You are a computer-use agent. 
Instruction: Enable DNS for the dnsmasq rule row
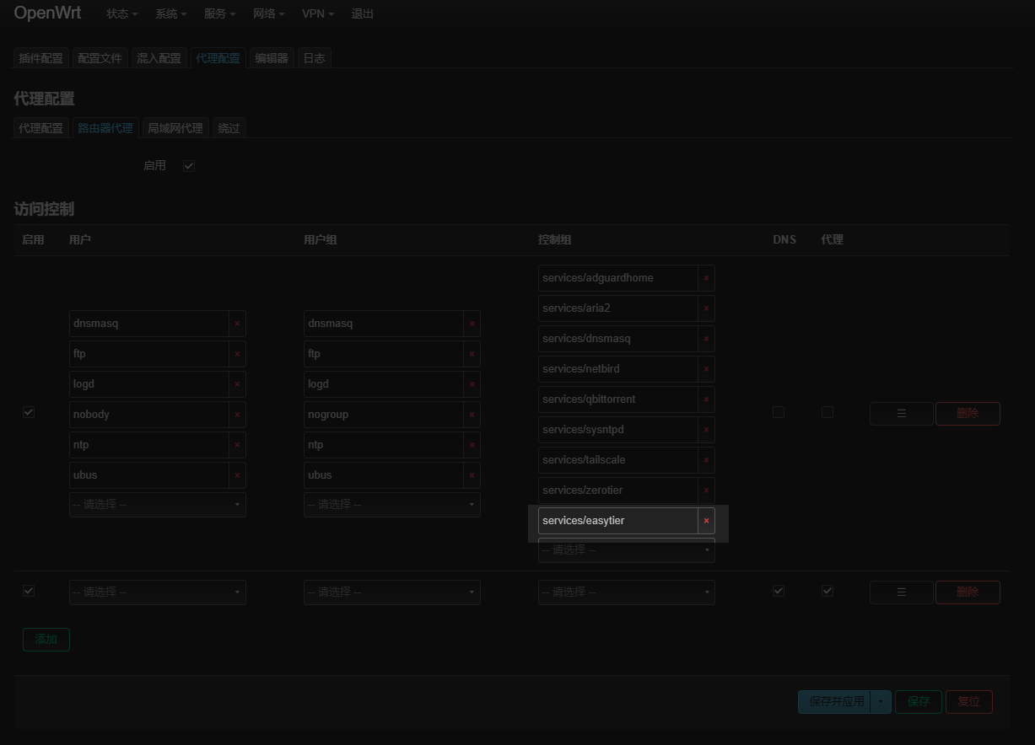coord(779,412)
